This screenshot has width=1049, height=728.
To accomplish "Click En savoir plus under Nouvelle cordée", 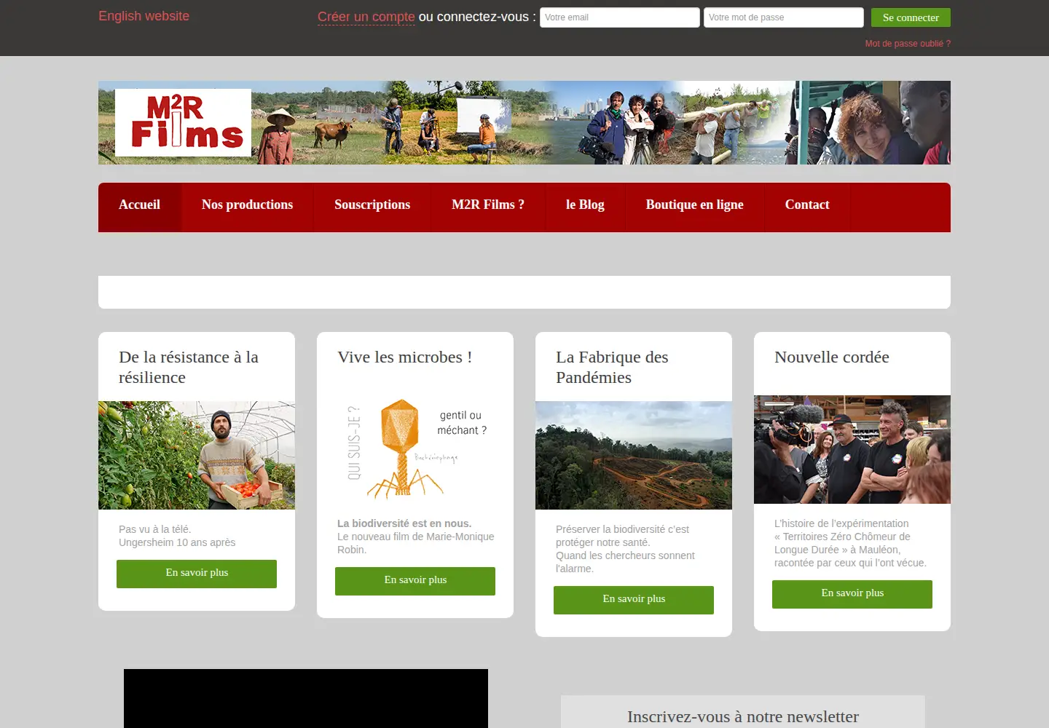I will 852,594.
